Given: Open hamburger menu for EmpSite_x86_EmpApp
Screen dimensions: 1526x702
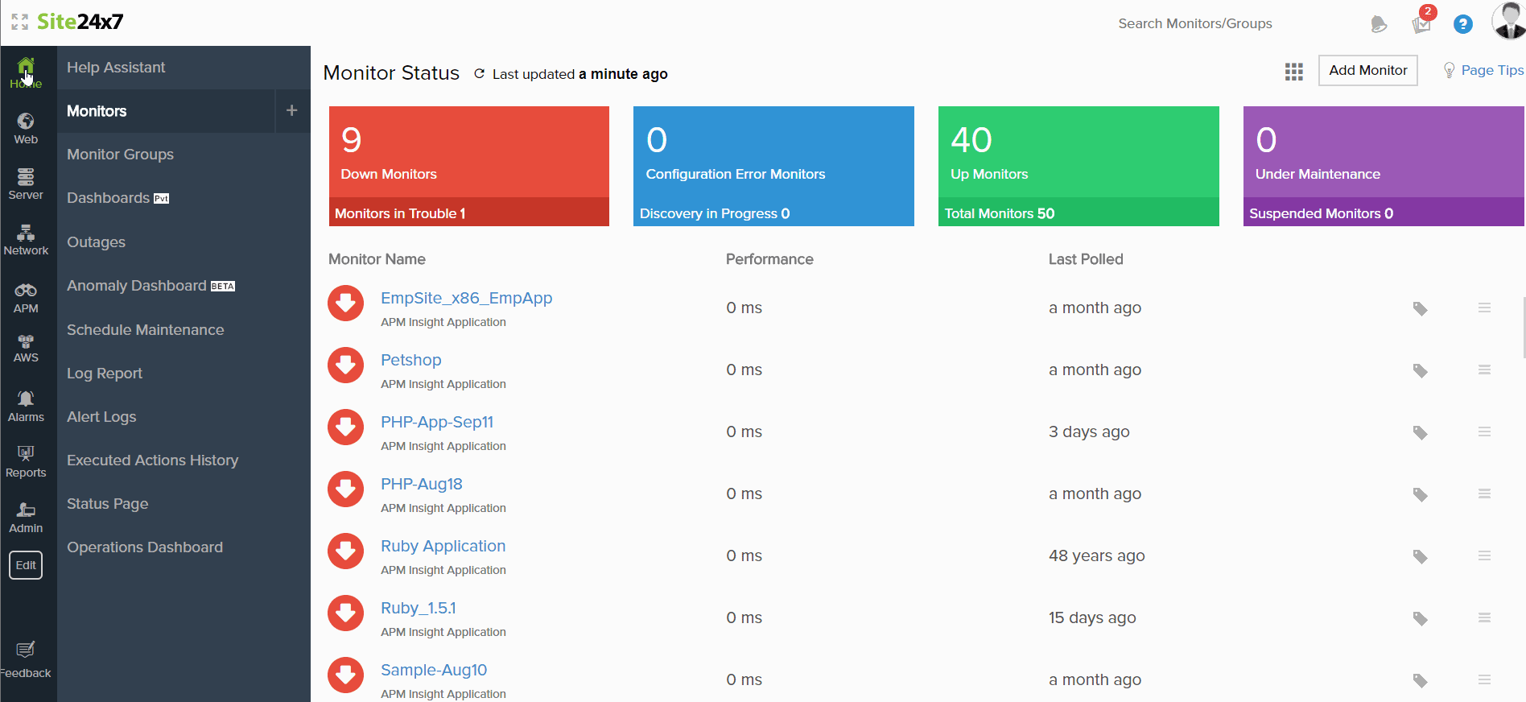Looking at the screenshot, I should (x=1484, y=308).
